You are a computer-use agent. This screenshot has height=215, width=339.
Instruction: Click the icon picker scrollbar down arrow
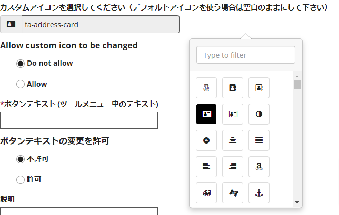297,202
